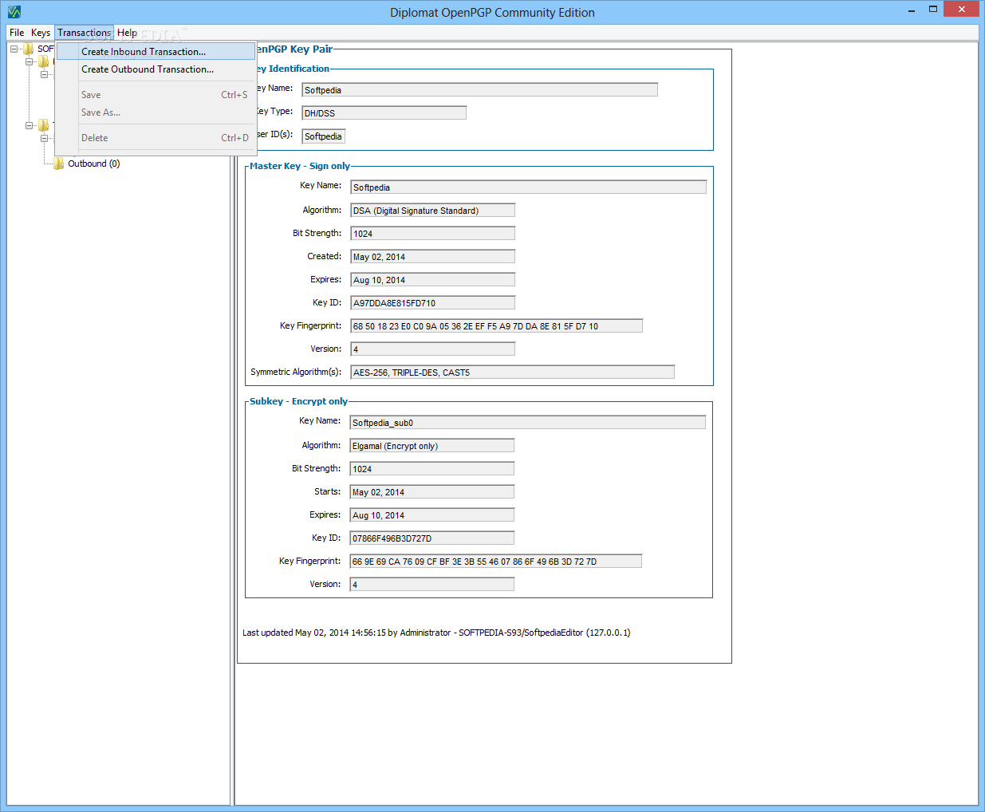
Task: Click the Ctrl+S shortcut text in menu
Action: coord(234,95)
